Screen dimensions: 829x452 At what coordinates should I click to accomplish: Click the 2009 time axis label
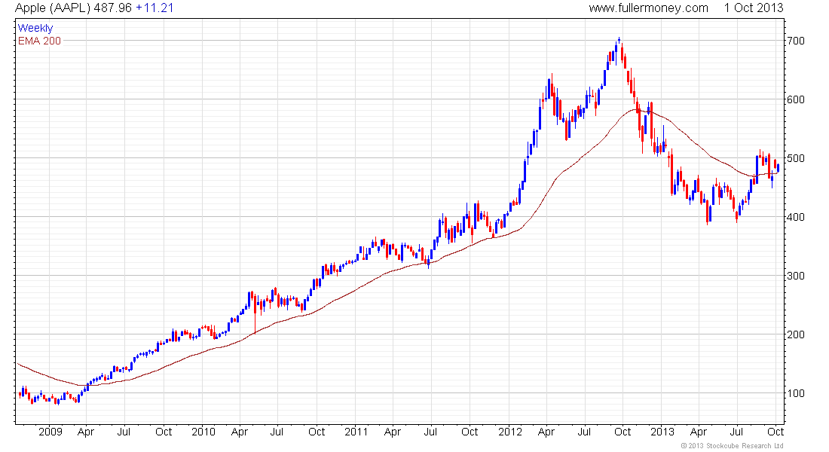point(50,432)
